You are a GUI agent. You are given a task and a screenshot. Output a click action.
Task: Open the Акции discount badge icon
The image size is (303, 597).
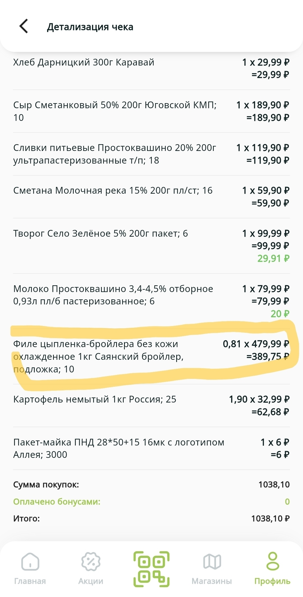pyautogui.click(x=91, y=562)
